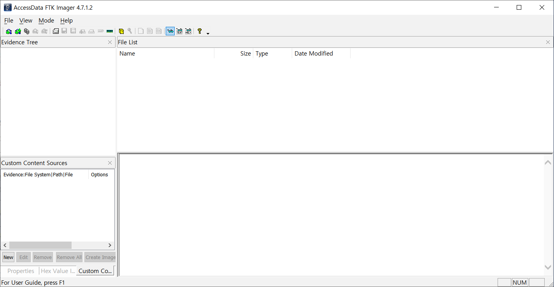
Task: Click Add All Attached Devices icon
Action: [18, 31]
